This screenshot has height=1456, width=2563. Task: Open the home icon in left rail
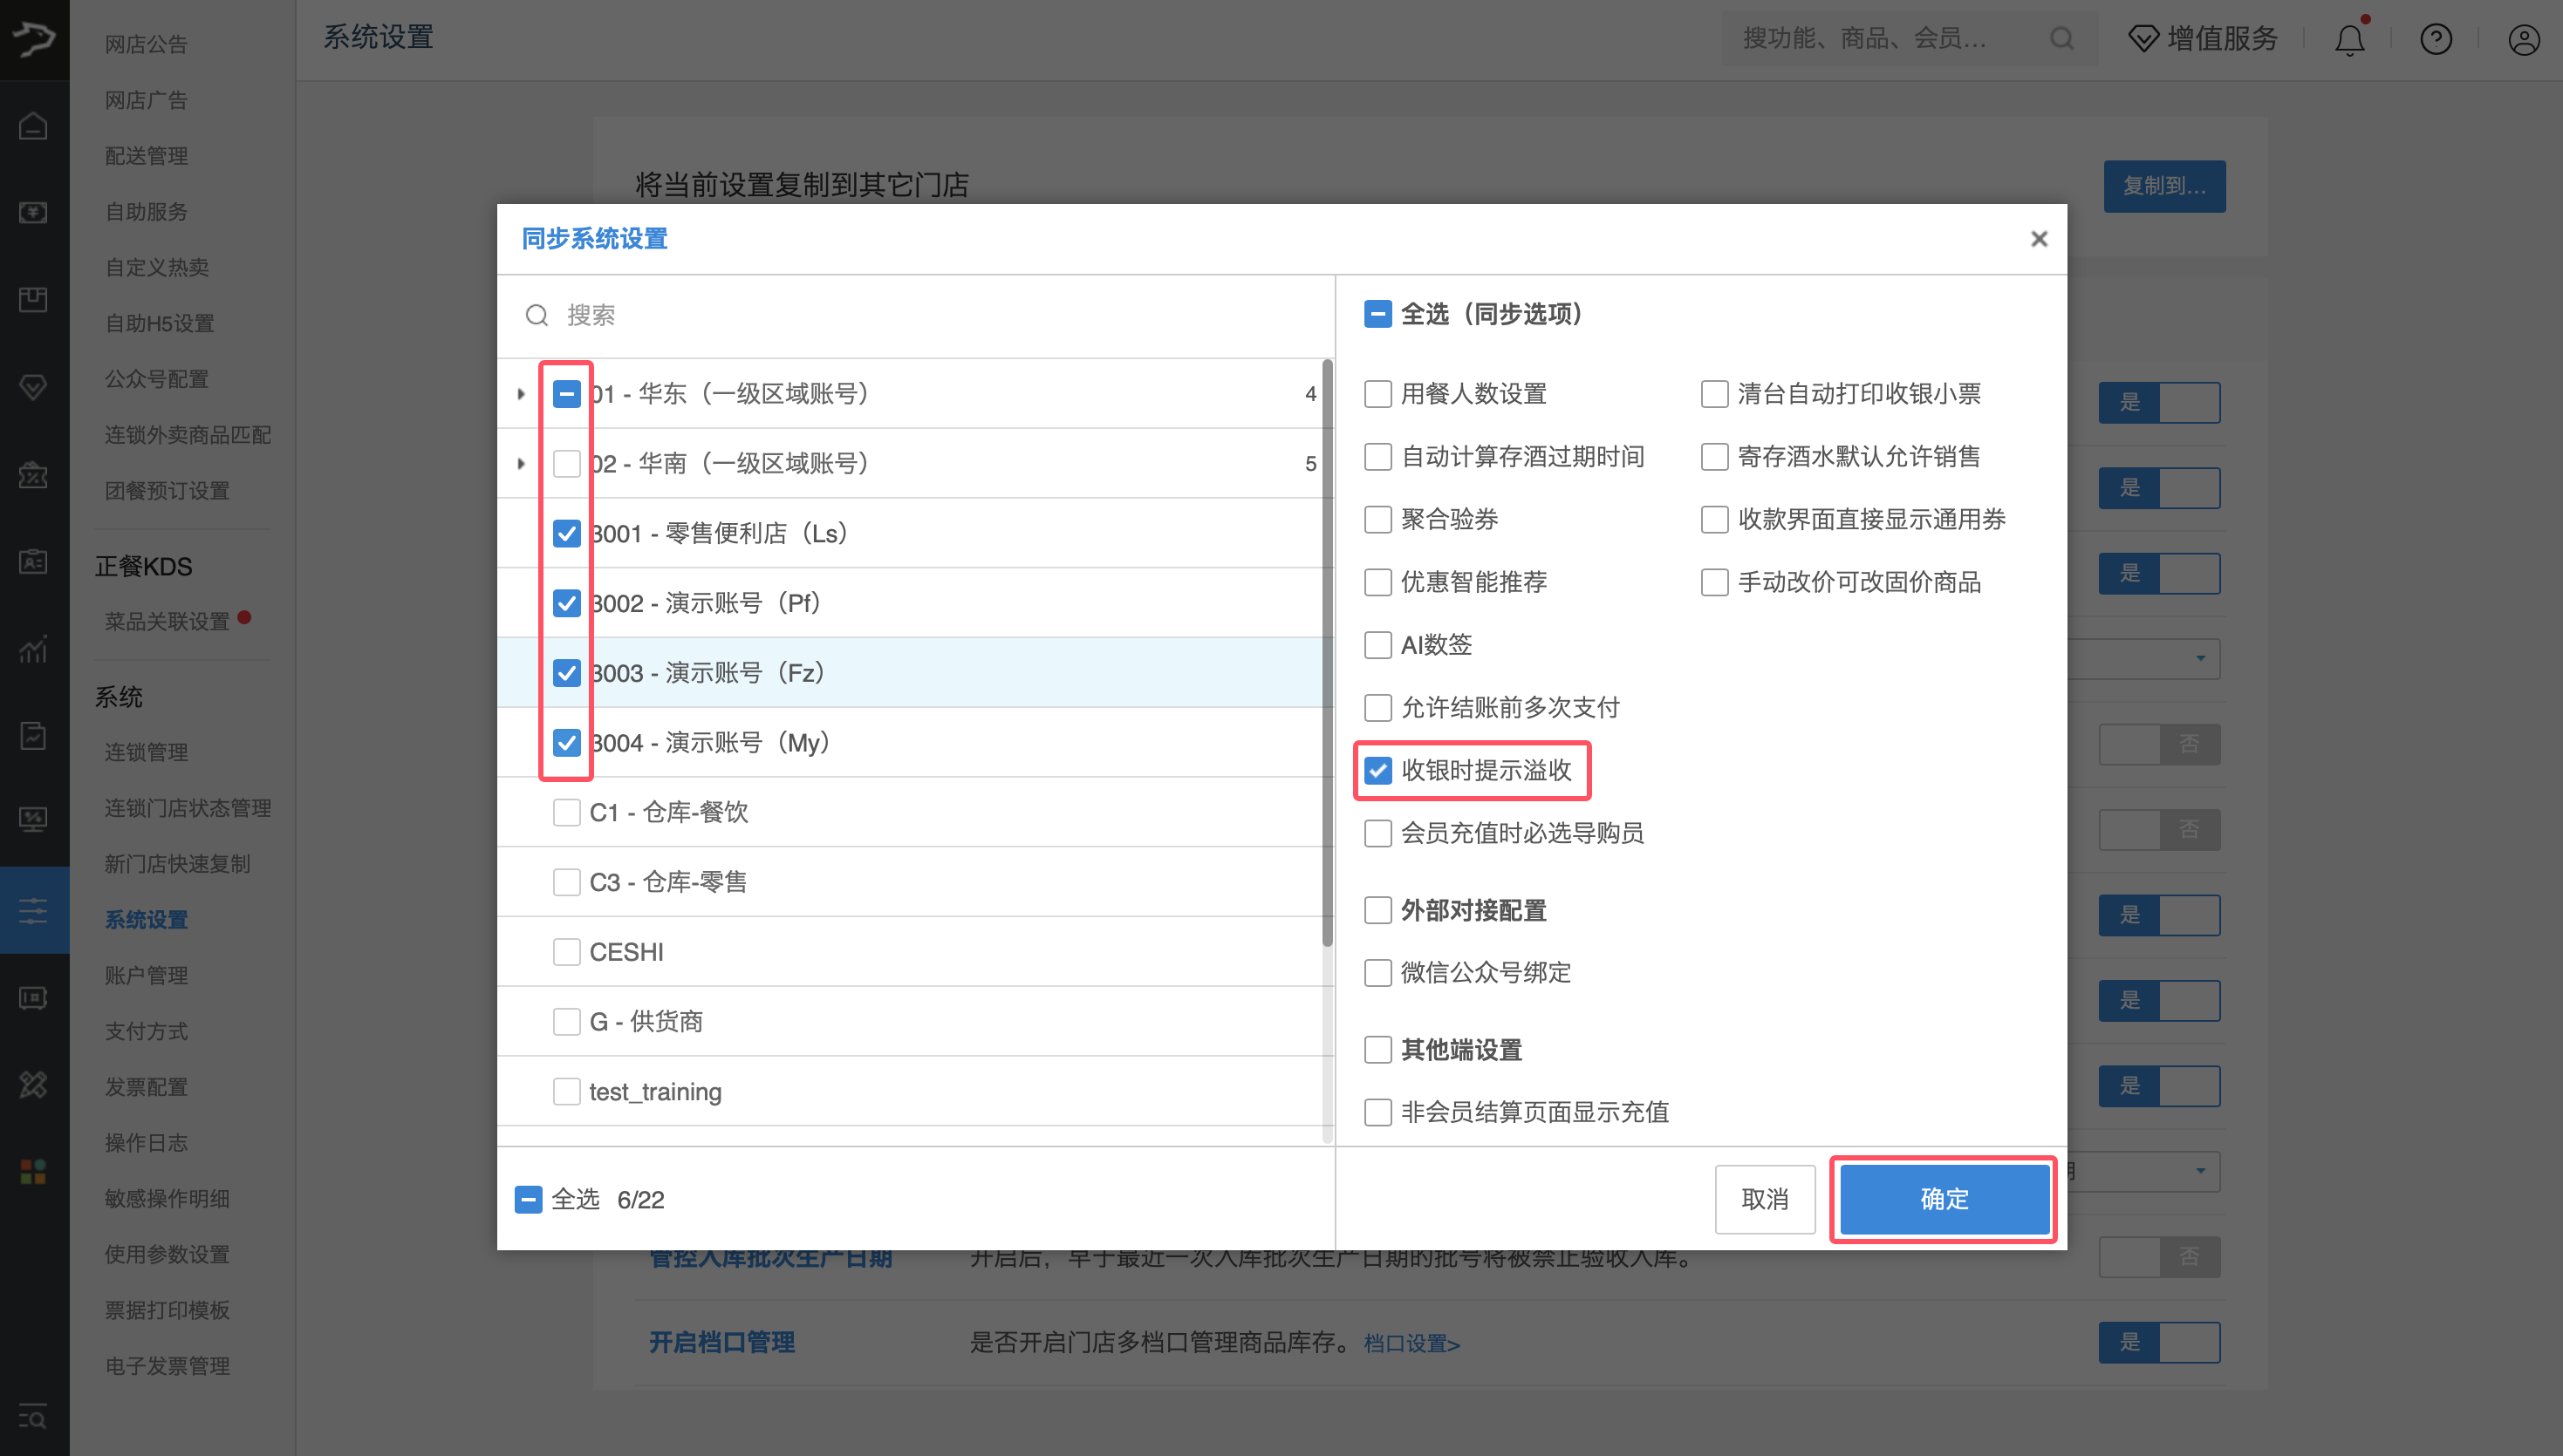click(x=33, y=126)
